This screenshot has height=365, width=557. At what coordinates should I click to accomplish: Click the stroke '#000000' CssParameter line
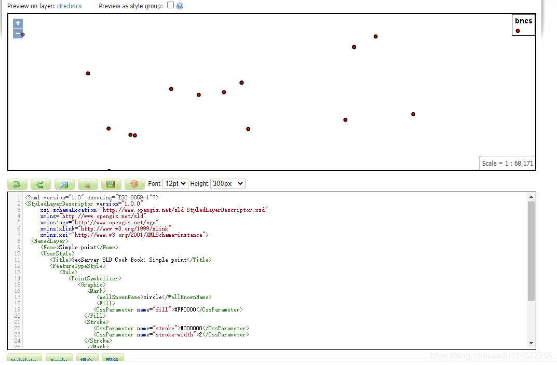pyautogui.click(x=171, y=328)
